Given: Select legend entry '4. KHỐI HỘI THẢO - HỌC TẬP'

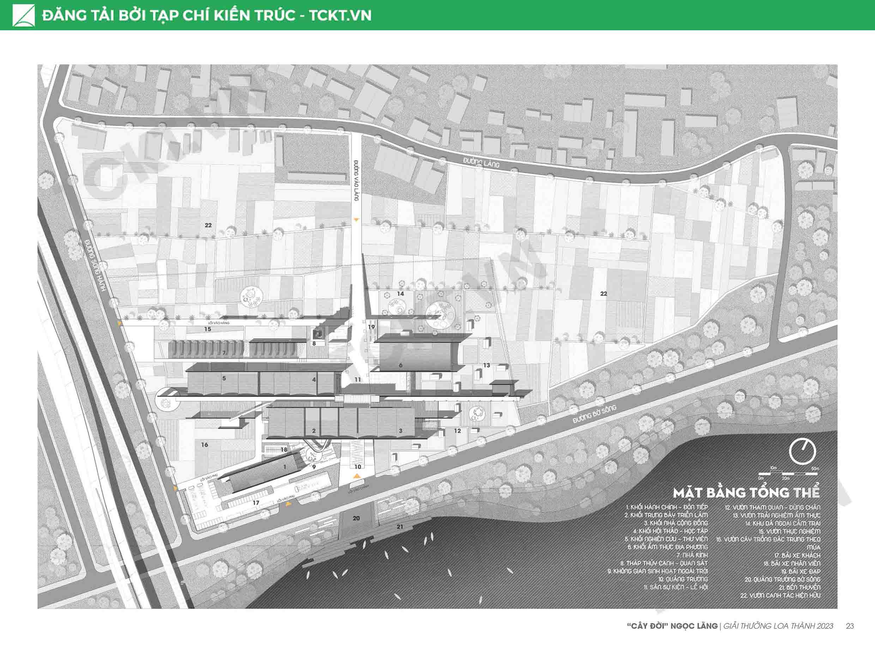Looking at the screenshot, I should tap(670, 531).
